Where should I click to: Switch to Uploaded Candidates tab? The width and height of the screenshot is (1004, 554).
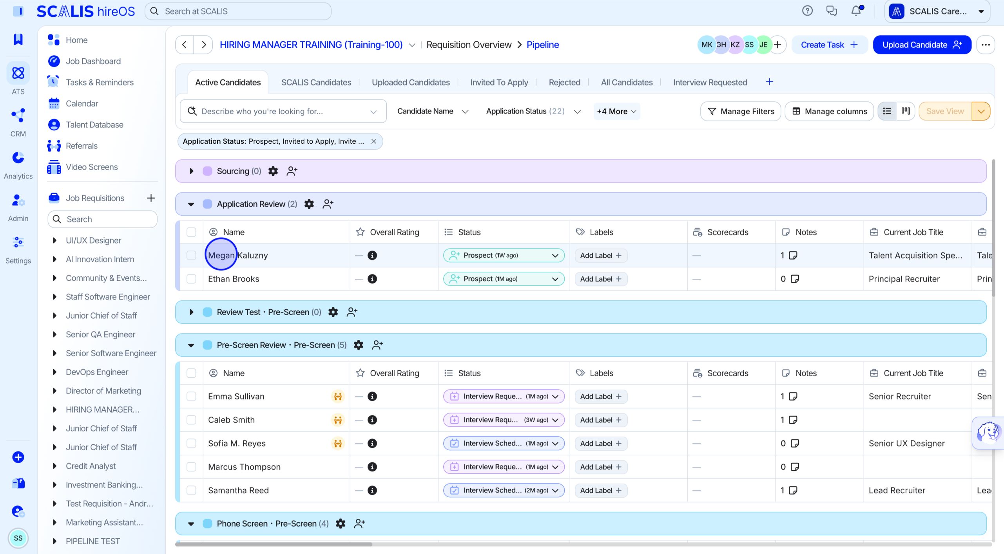click(x=411, y=82)
